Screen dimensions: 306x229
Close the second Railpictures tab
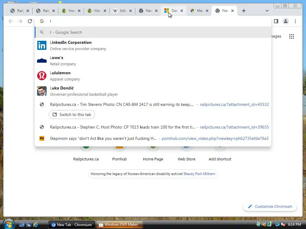click(53, 11)
